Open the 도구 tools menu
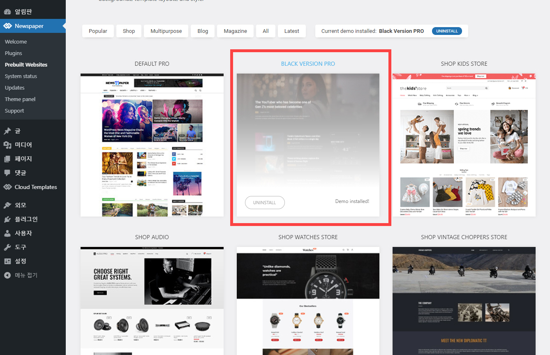 (33, 247)
